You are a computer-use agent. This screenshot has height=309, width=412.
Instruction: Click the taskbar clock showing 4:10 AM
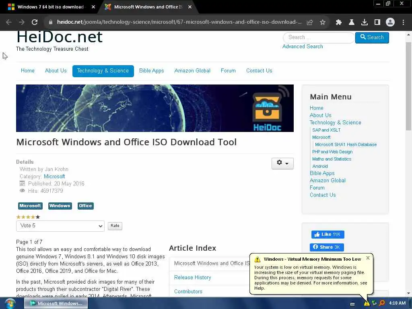coord(397,303)
